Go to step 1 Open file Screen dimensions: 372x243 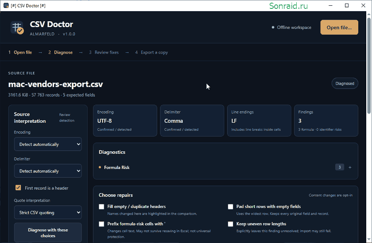click(20, 52)
